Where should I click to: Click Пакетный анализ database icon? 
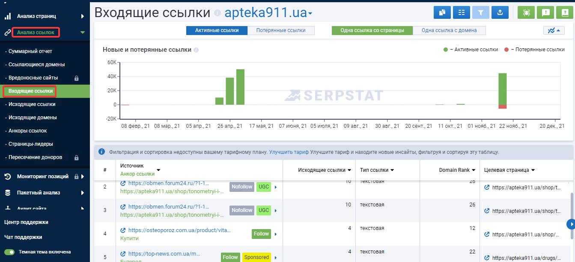tap(8, 193)
